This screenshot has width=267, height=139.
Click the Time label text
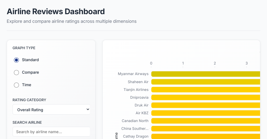point(26,85)
